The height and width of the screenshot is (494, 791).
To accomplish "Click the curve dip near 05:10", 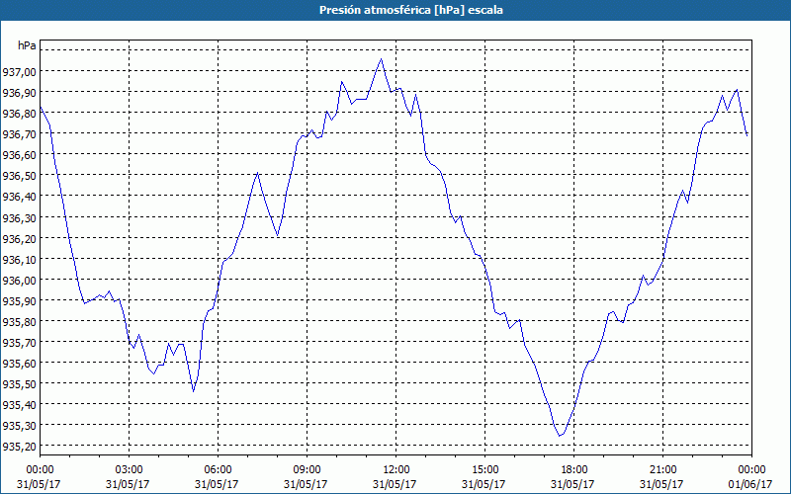I will coord(193,391).
